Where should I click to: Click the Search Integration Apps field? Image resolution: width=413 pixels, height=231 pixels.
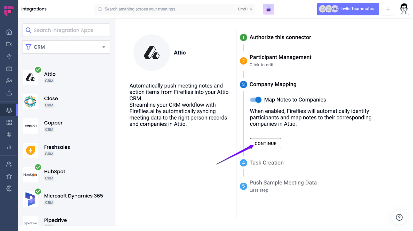(66, 30)
